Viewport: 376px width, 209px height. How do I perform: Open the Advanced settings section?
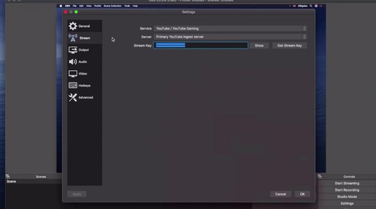(x=85, y=98)
